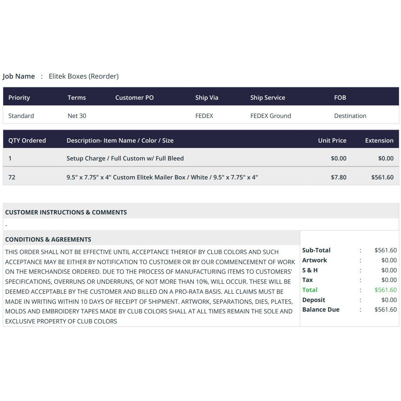Select the Customer PO column header

[134, 98]
